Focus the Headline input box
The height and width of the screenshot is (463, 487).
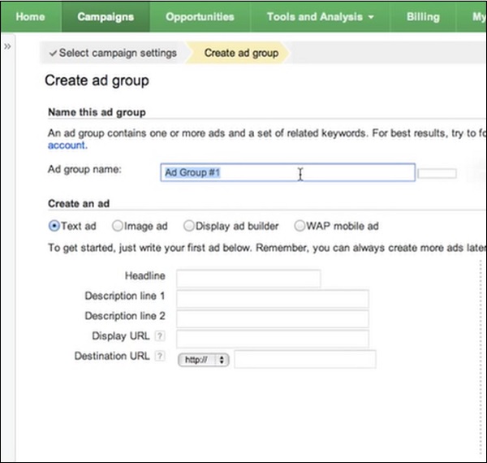(248, 279)
